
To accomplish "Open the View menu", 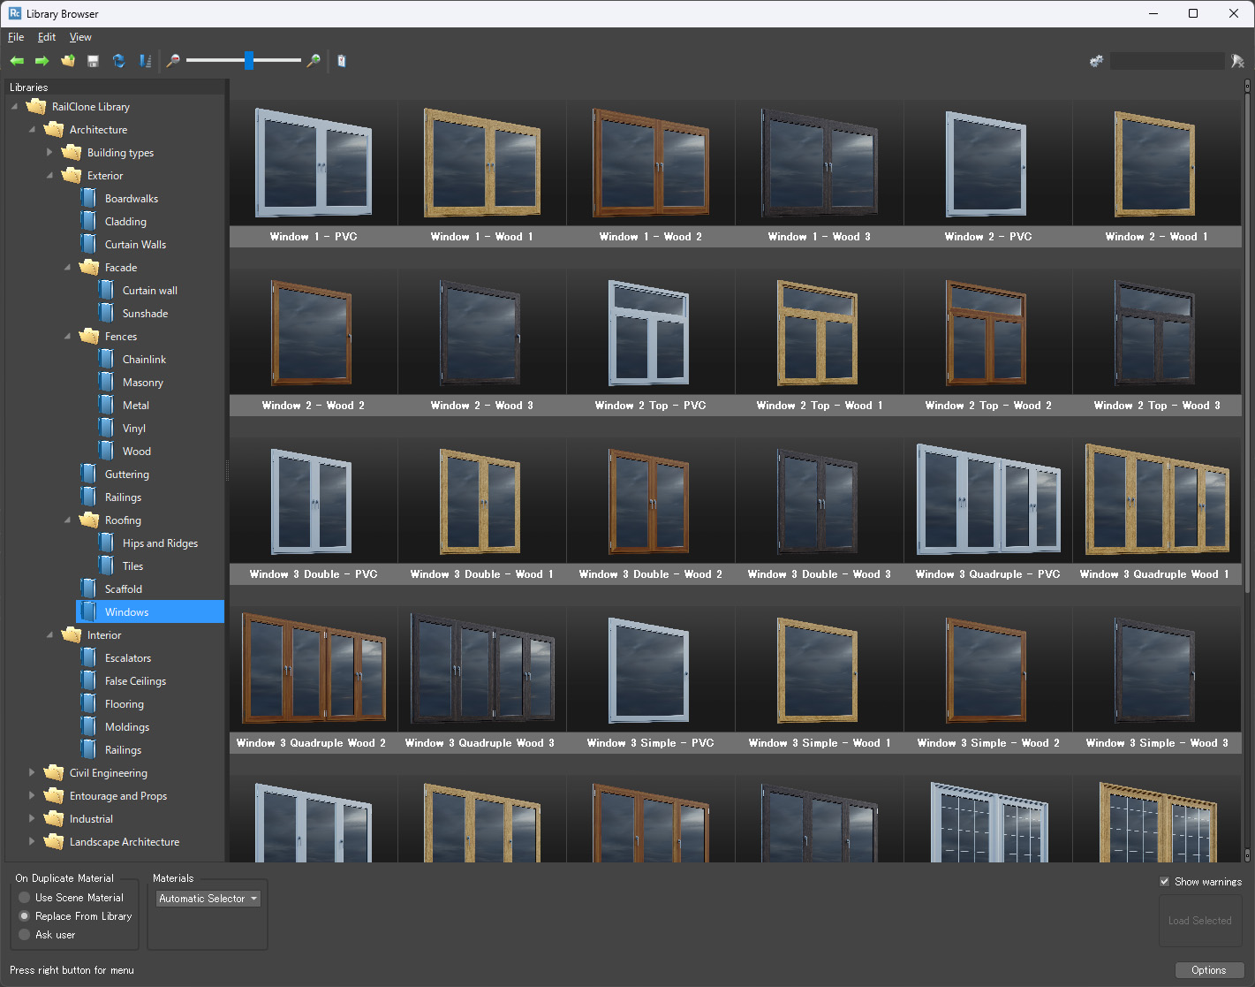I will 80,37.
